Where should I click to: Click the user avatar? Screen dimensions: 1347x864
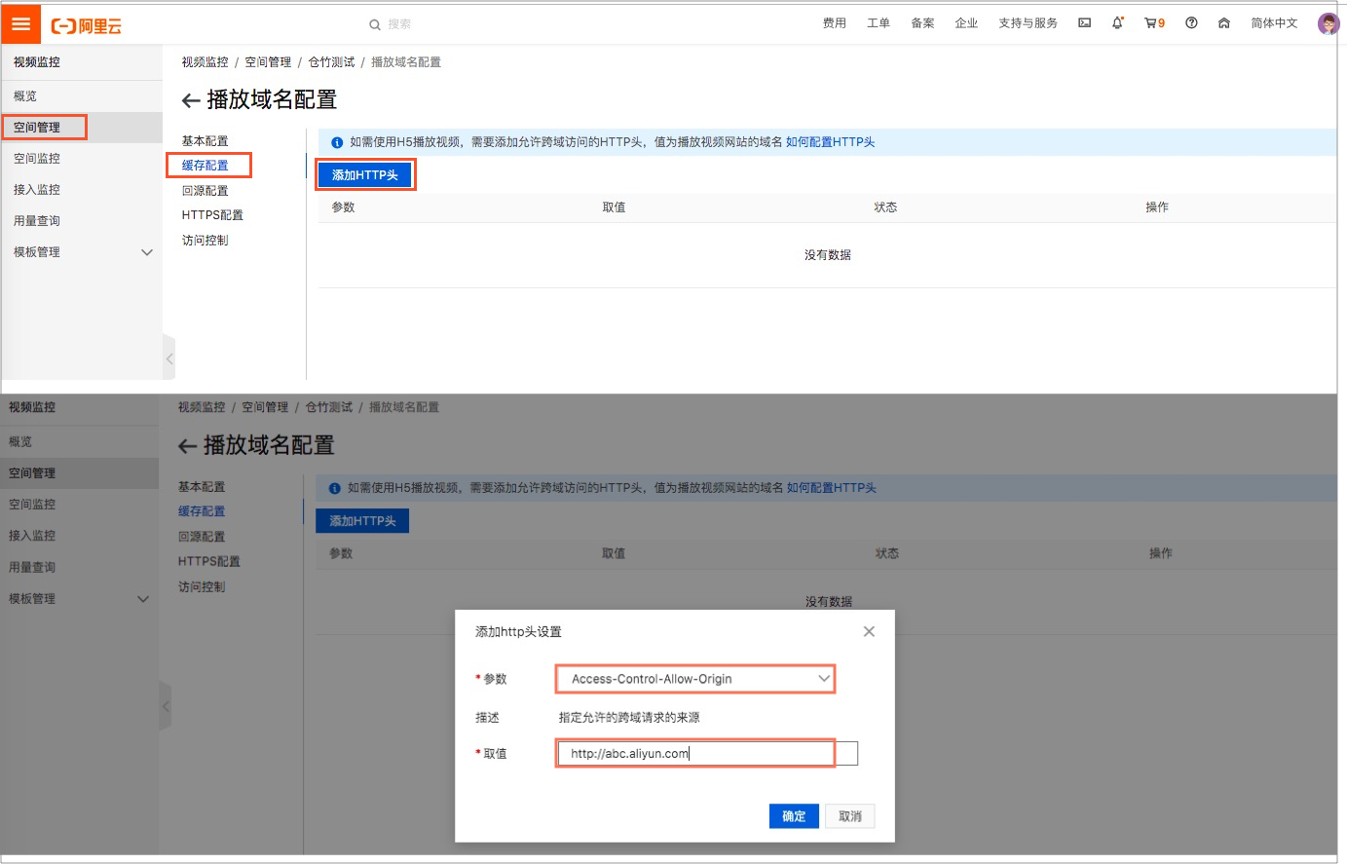click(x=1328, y=22)
